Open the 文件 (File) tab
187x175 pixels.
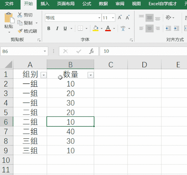pyautogui.click(x=9, y=4)
